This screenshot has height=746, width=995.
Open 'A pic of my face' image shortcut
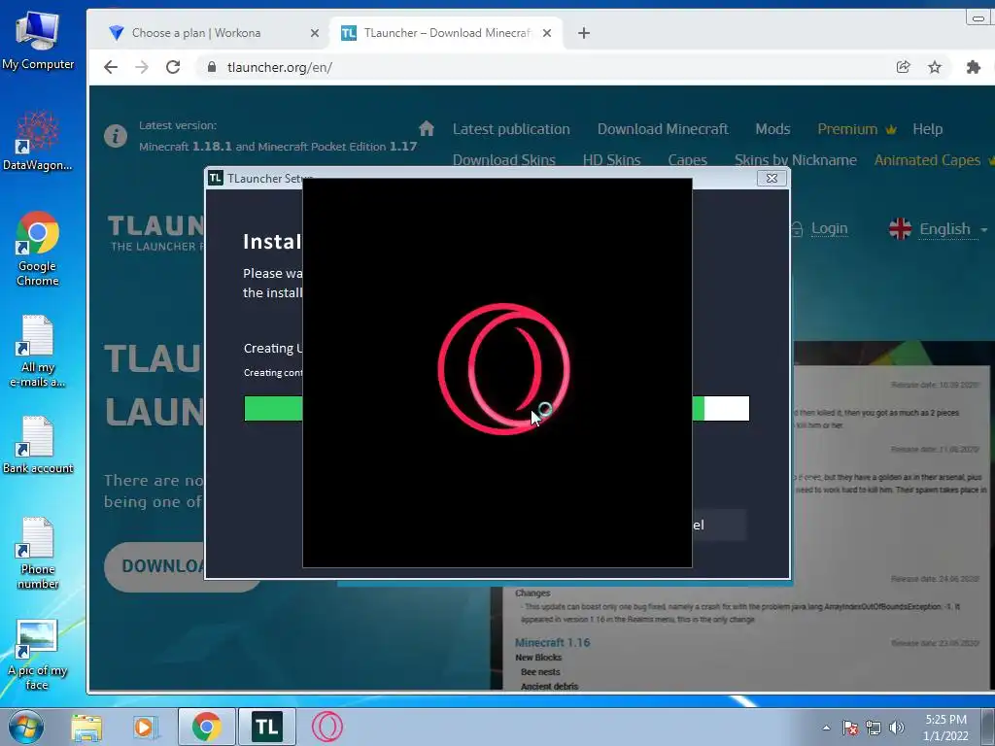pos(38,655)
